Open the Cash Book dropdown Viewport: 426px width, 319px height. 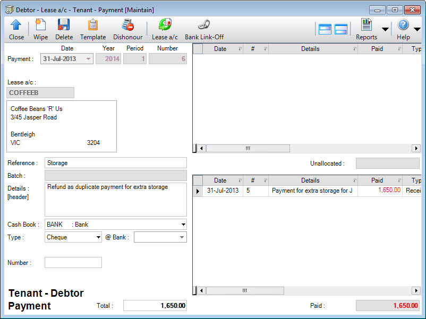[x=183, y=225]
